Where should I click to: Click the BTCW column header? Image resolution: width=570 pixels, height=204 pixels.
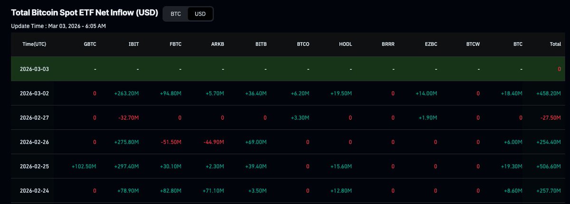click(473, 44)
